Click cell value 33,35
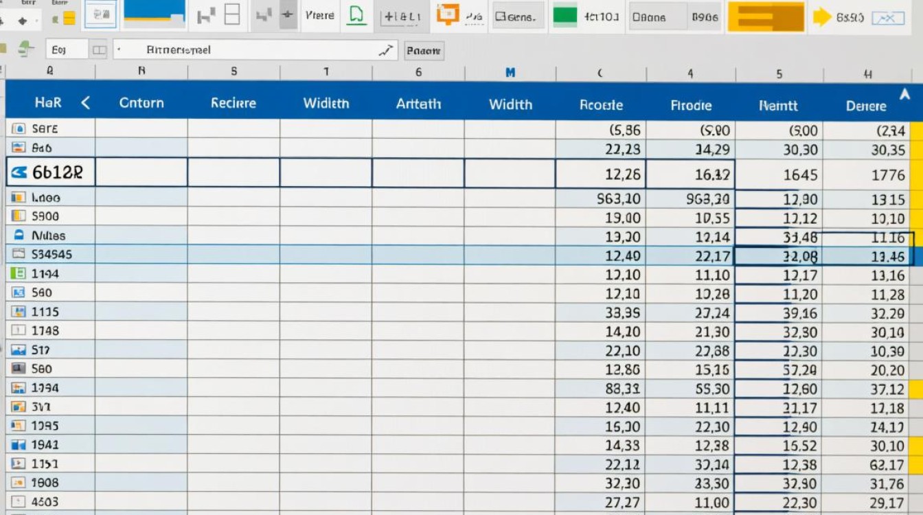The width and height of the screenshot is (923, 515). coord(623,312)
